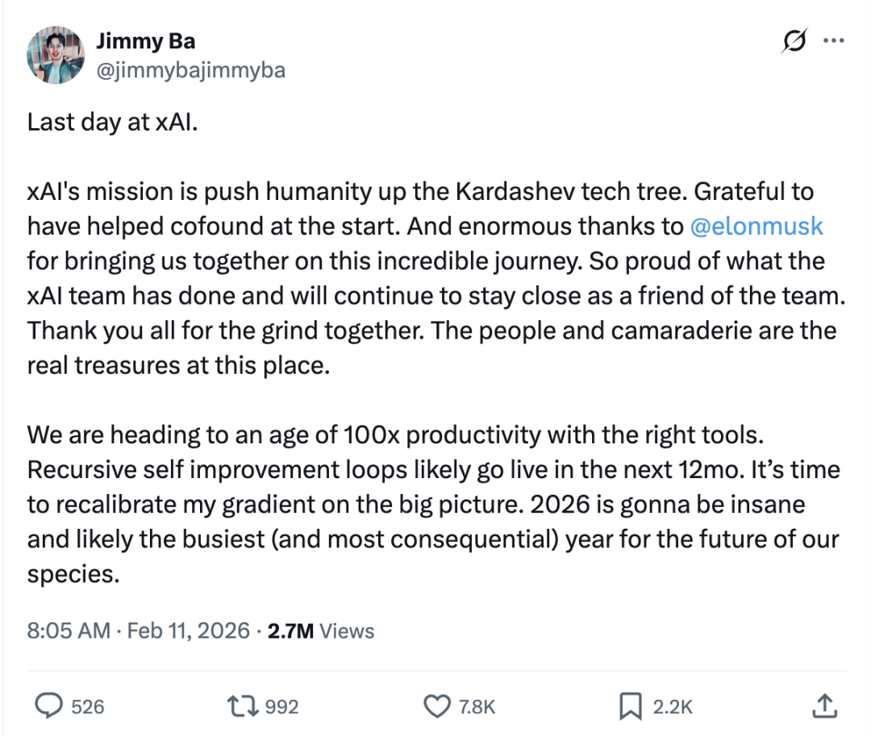Click the reply speech bubble icon
This screenshot has width=871, height=736.
[49, 707]
